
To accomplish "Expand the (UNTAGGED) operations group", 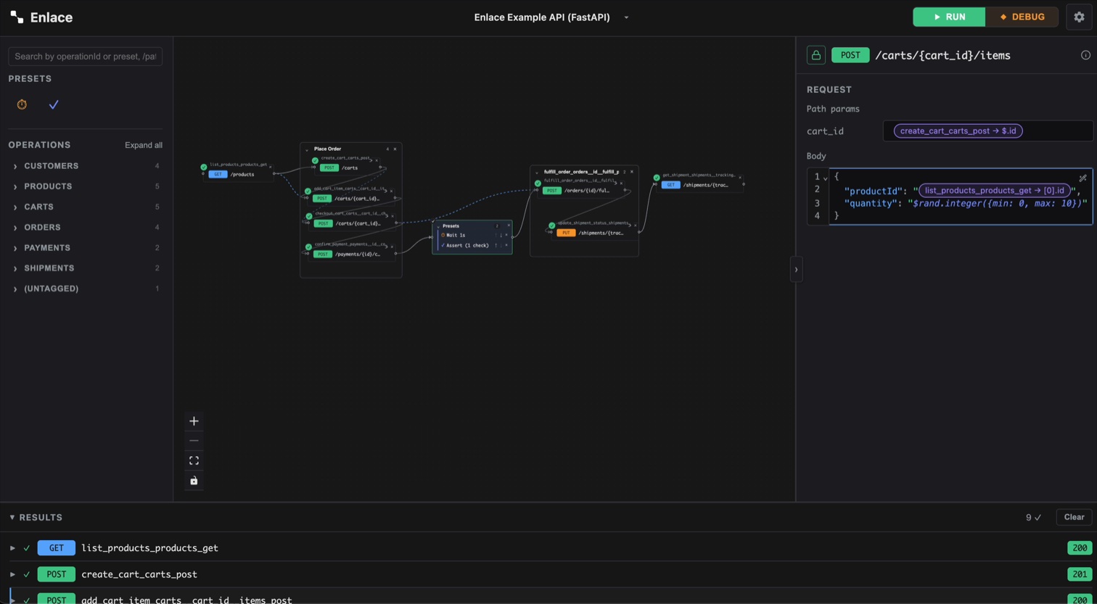I will click(x=85, y=289).
